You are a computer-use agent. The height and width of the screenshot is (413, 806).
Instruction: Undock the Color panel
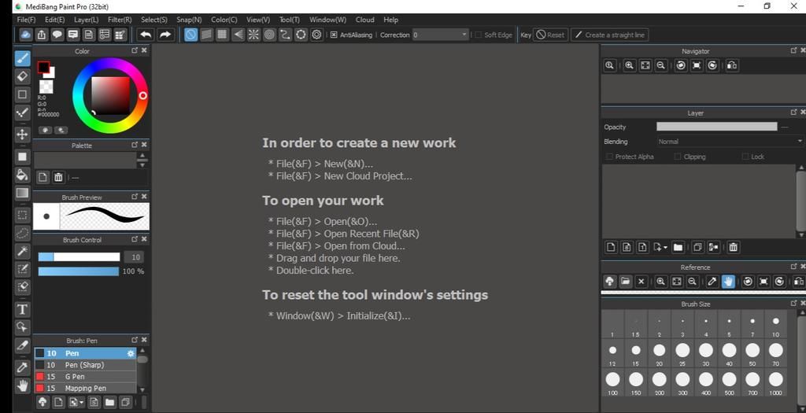click(135, 50)
